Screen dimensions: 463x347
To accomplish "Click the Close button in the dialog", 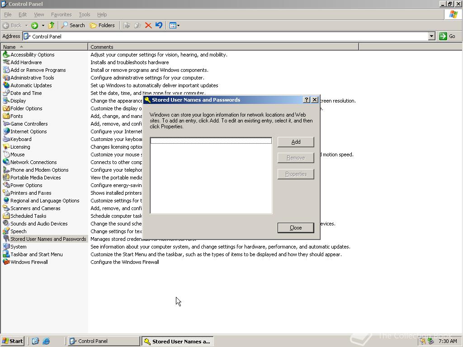I will (296, 228).
